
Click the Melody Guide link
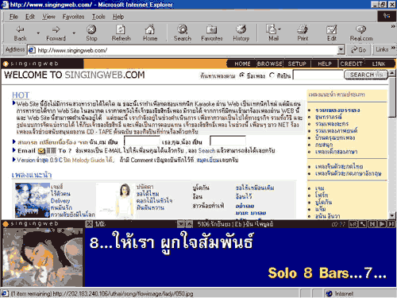(89, 160)
